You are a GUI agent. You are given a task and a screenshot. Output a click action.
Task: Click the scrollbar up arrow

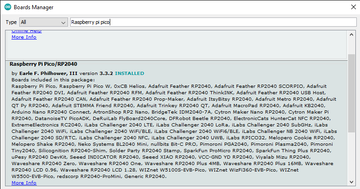pyautogui.click(x=351, y=35)
